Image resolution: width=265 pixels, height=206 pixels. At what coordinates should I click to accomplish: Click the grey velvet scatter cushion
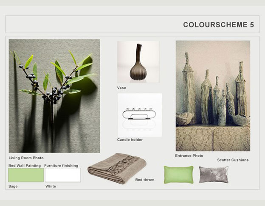[214, 175]
